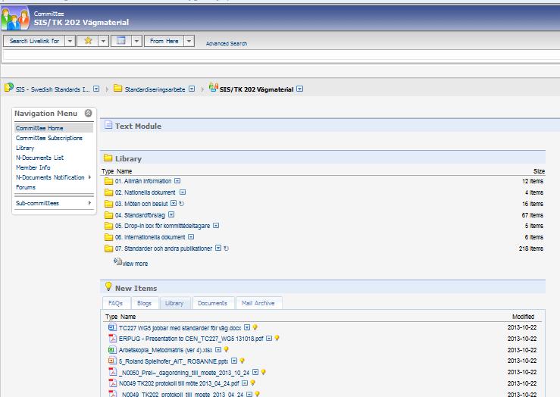The width and height of the screenshot is (560, 397).
Task: Open the favorites star button
Action: point(88,41)
